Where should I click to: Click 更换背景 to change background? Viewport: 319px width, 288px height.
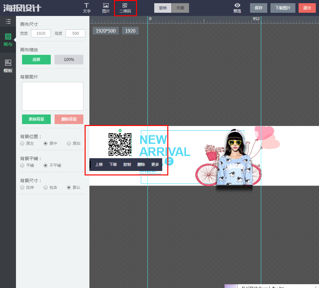click(x=36, y=119)
